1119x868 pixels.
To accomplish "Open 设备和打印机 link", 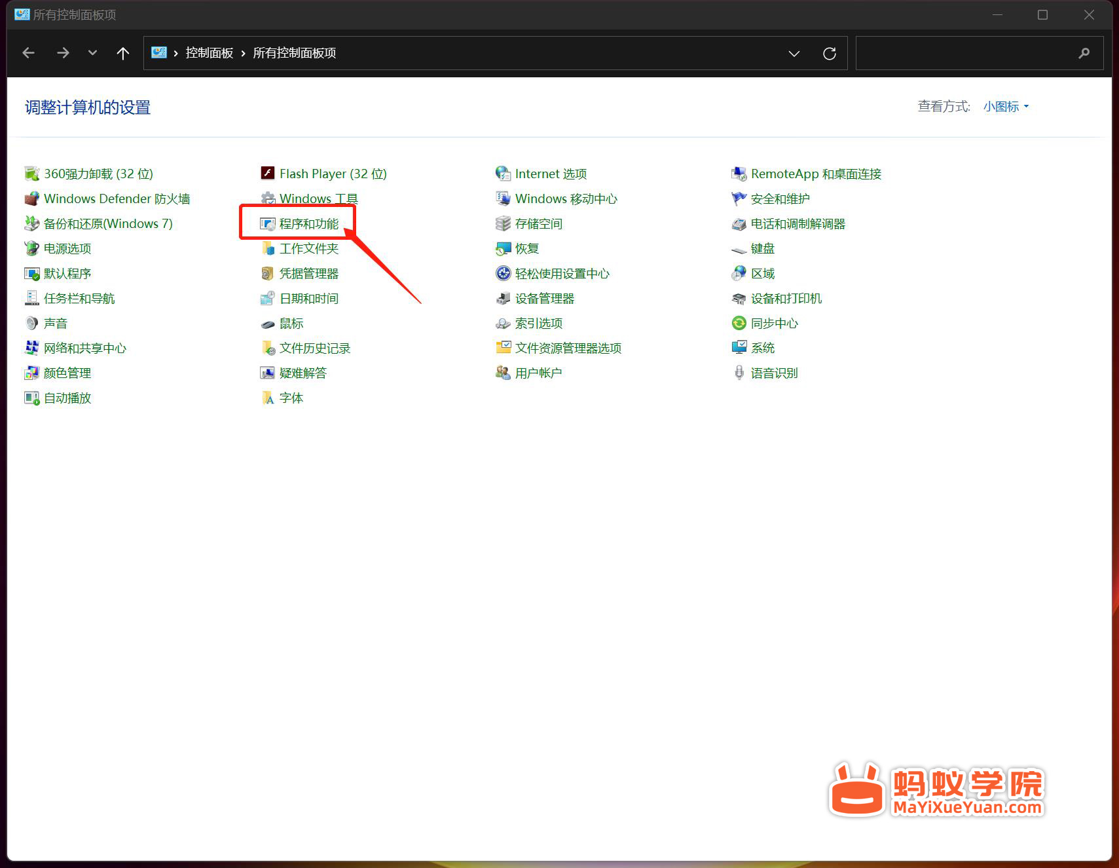I will coord(786,298).
